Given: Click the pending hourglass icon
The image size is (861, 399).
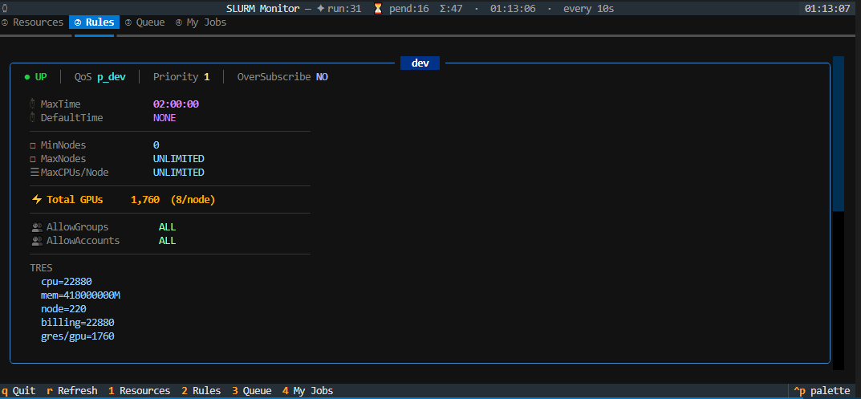Looking at the screenshot, I should 378,9.
